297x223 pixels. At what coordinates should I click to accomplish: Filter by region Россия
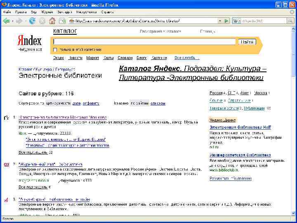216,93
